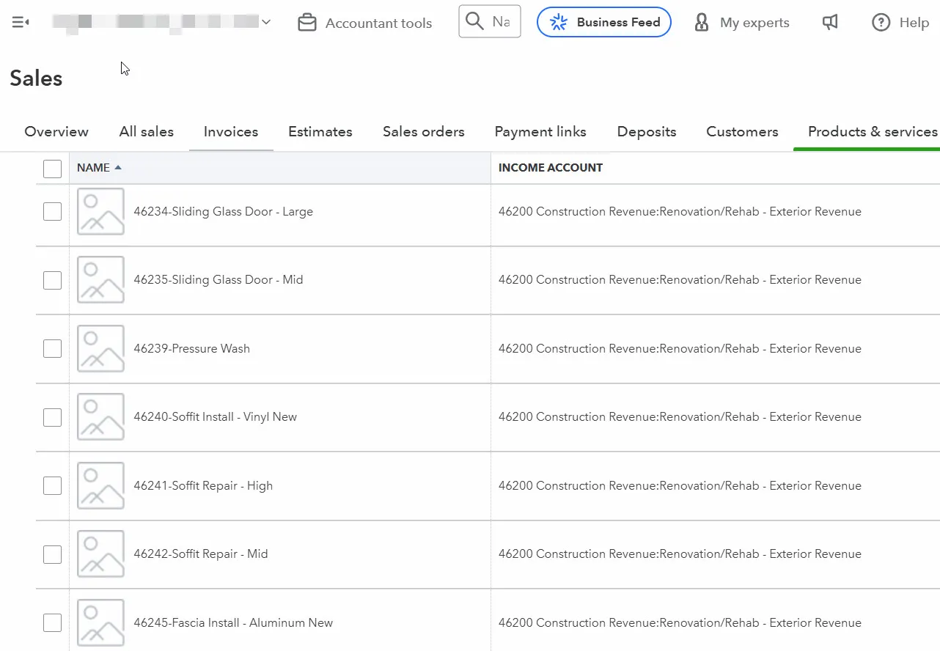Click image placeholder for Pressure Wash item

click(x=100, y=348)
